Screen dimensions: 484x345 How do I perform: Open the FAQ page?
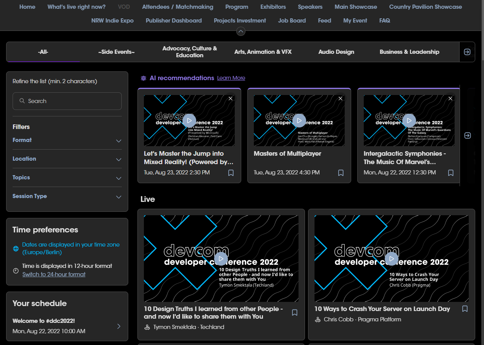click(385, 21)
